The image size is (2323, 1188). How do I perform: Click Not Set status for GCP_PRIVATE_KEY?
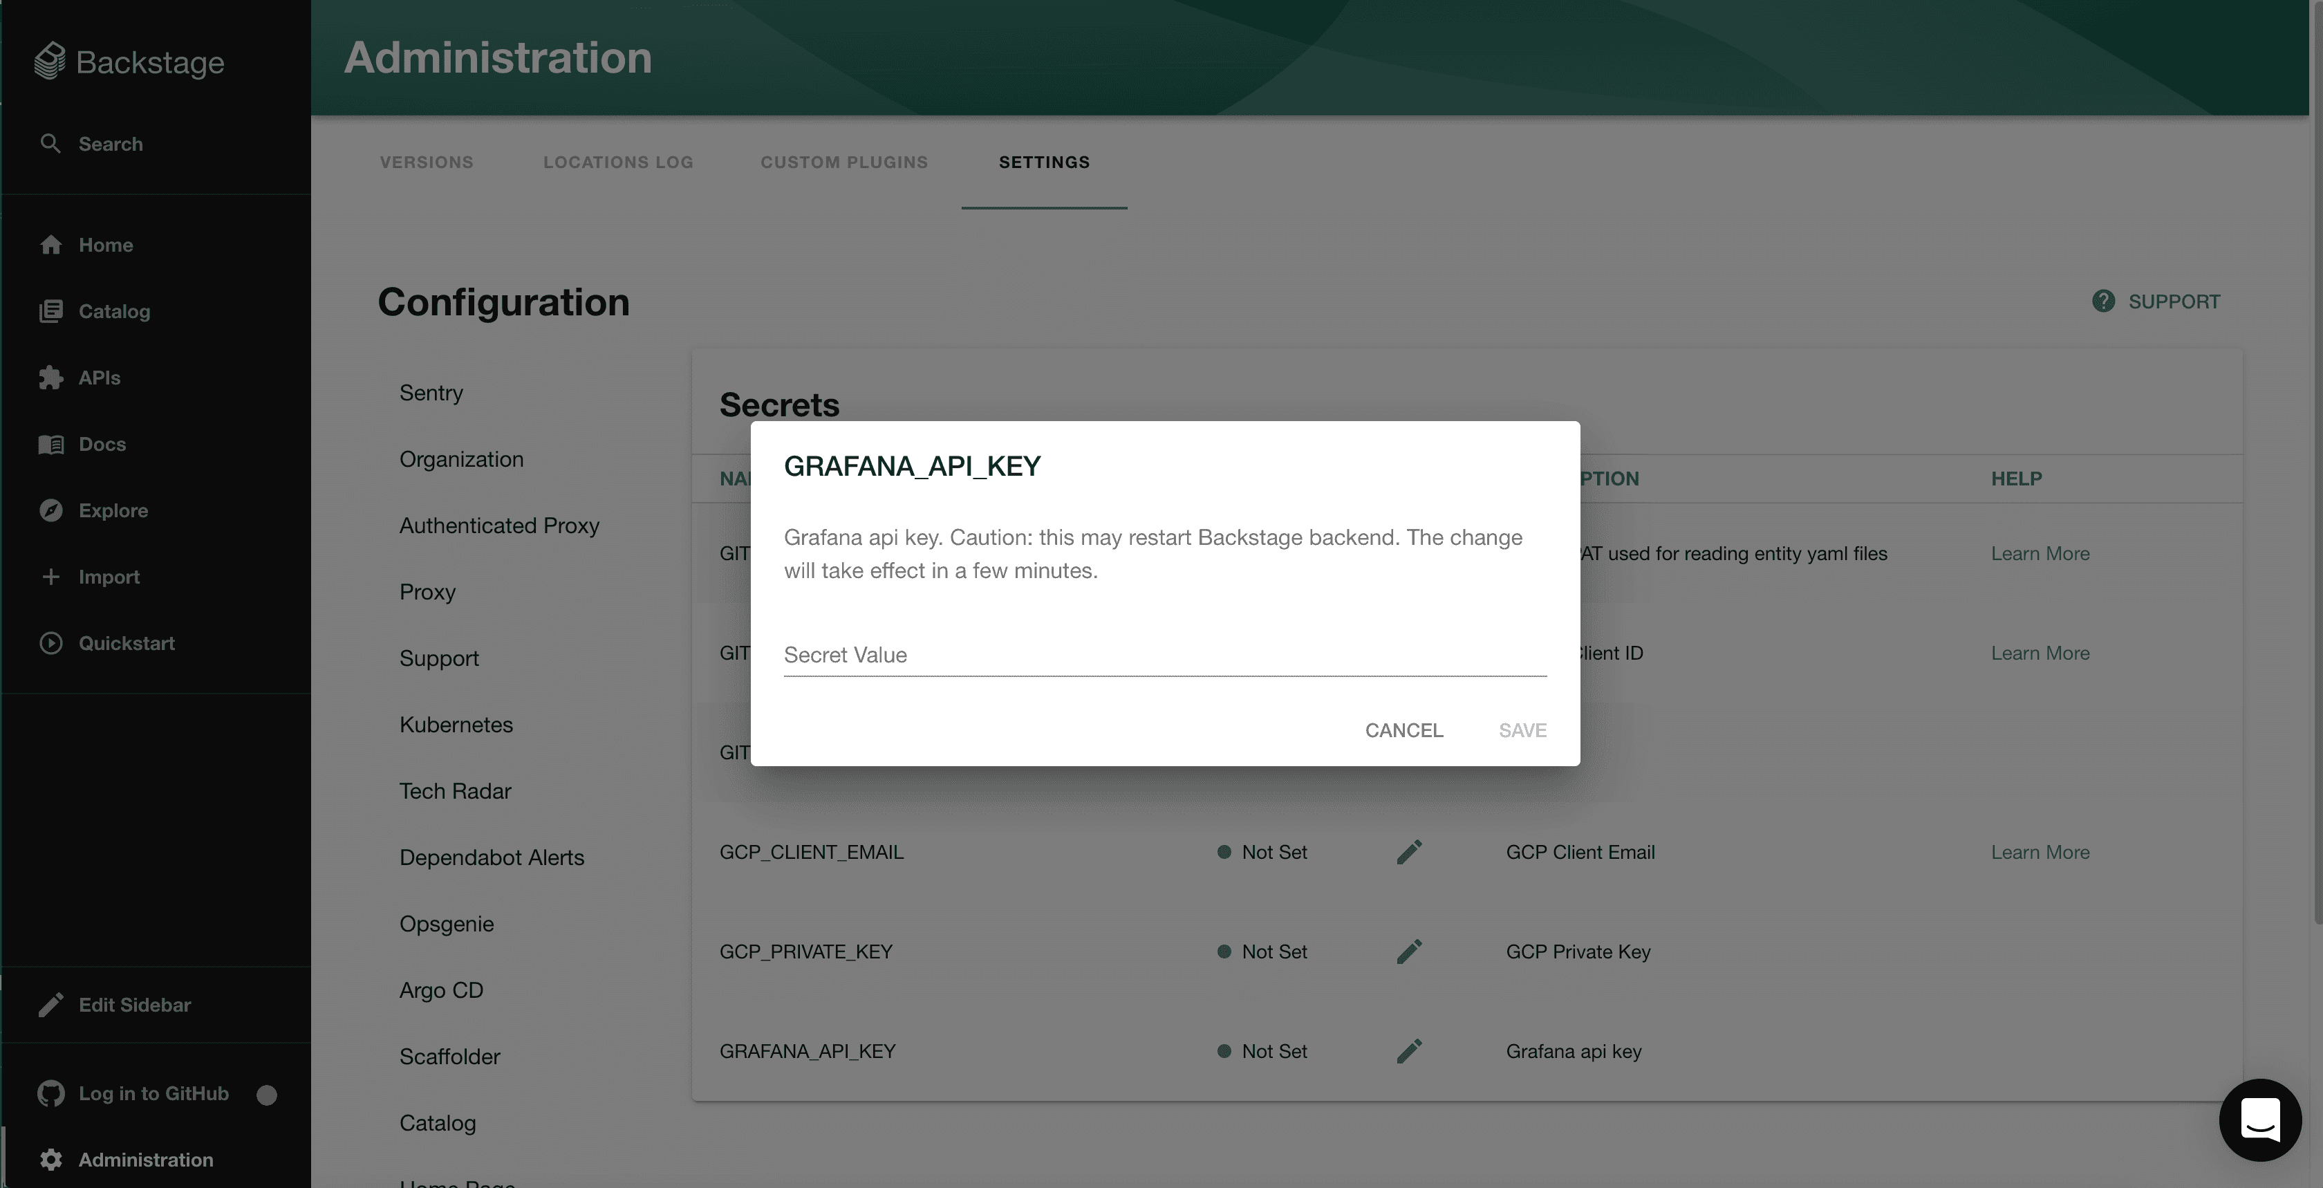pos(1262,952)
